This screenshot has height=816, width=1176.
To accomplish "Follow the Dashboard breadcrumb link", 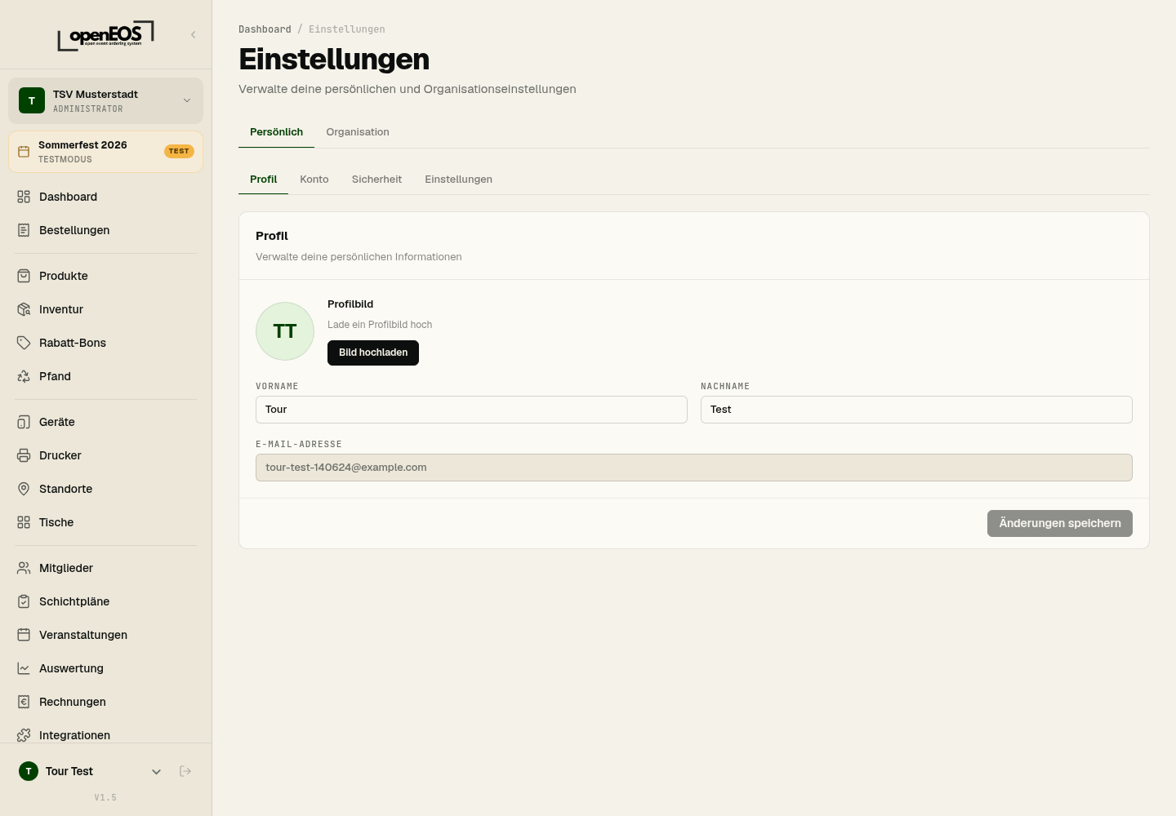I will (265, 29).
